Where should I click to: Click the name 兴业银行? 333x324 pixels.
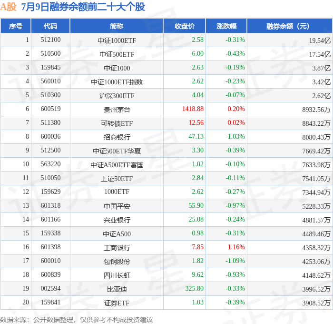(x=117, y=220)
